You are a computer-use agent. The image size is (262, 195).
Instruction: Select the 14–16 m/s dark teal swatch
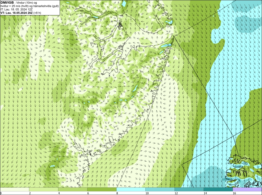click(218, 190)
